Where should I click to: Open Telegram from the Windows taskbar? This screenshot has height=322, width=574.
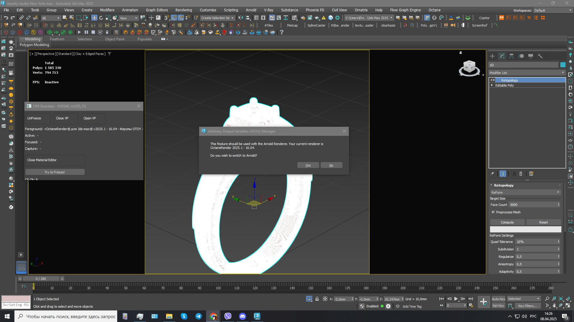(198, 316)
